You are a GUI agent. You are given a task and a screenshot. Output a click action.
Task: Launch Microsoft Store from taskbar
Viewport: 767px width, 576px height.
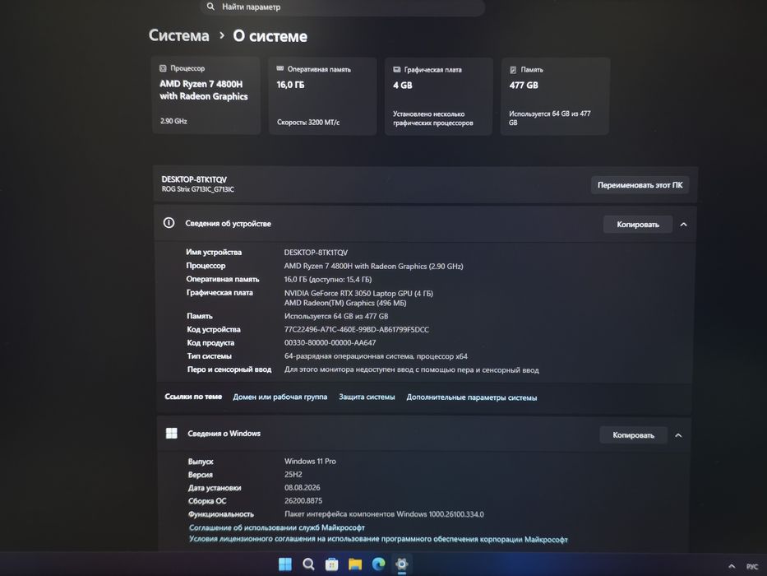(x=331, y=564)
